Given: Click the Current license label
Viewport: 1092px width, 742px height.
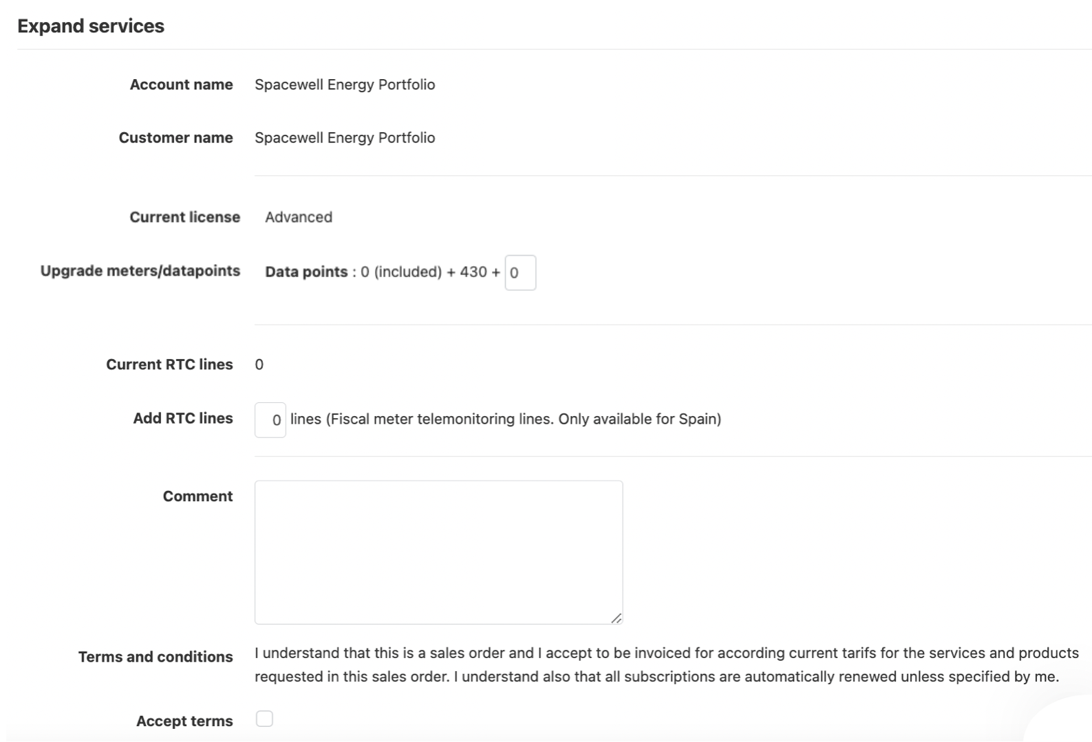Looking at the screenshot, I should [185, 217].
